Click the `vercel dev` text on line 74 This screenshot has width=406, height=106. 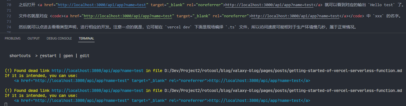(x=179, y=27)
